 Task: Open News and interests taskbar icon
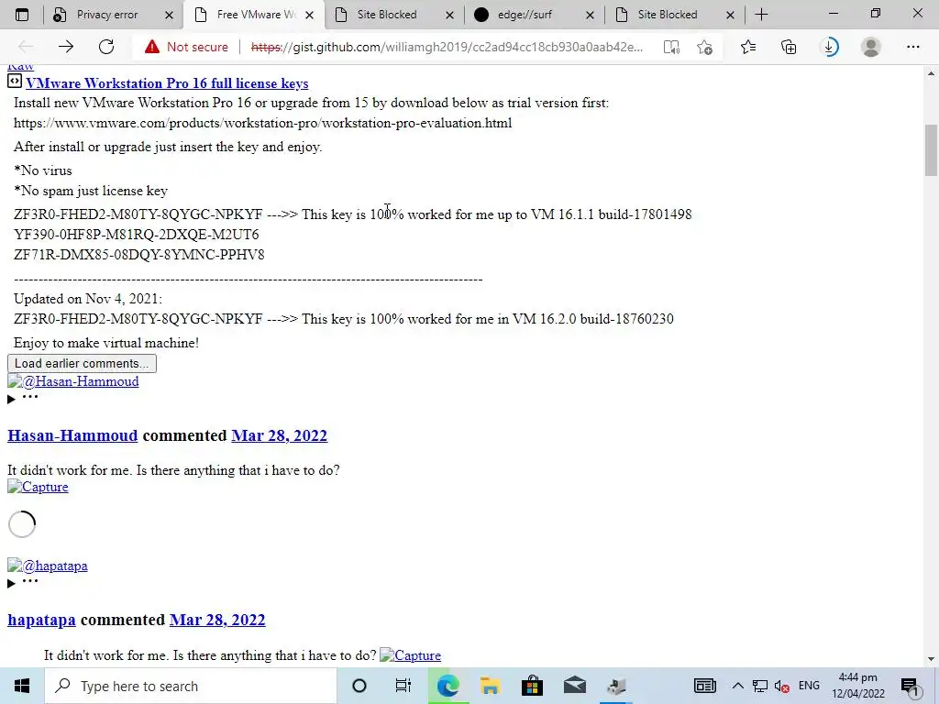(x=705, y=686)
